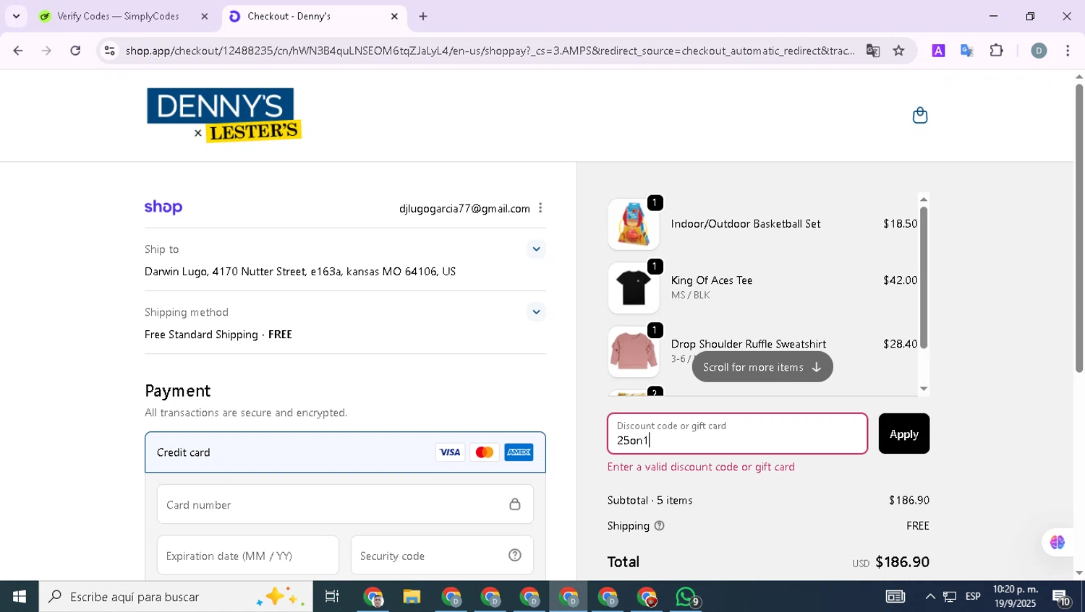Close the Checkout - Denny's tab

point(394,16)
